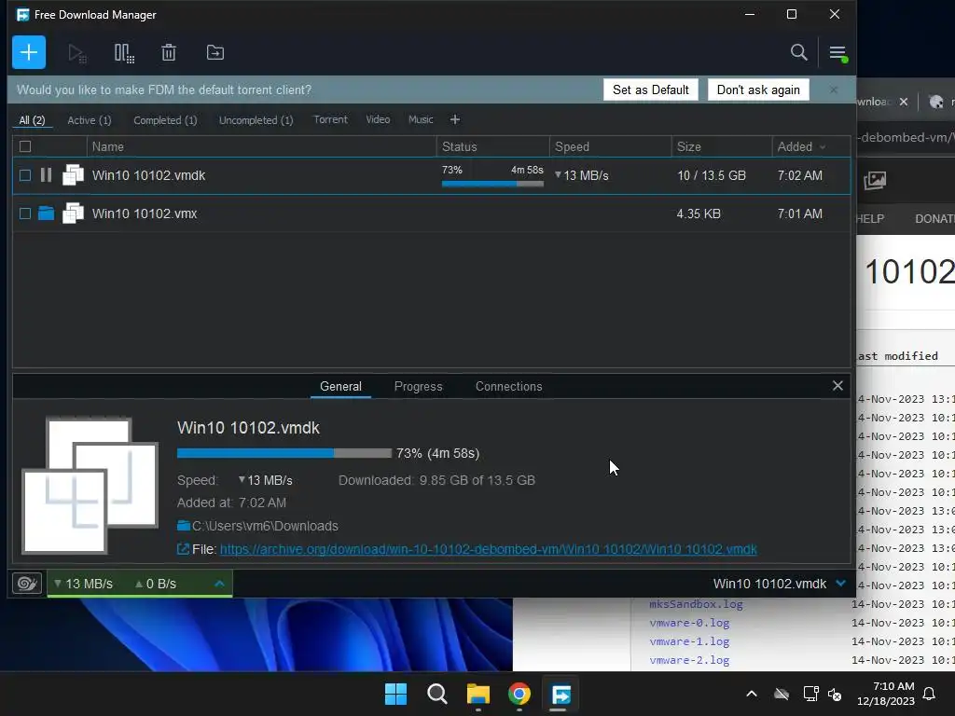Close the browser tab behind FDM
This screenshot has width=955, height=716.
pyautogui.click(x=904, y=102)
